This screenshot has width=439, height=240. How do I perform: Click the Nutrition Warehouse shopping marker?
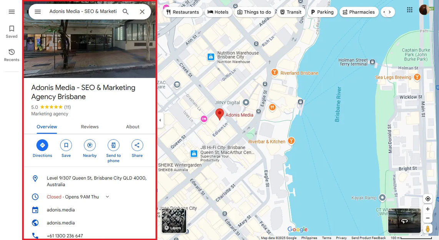click(x=211, y=57)
